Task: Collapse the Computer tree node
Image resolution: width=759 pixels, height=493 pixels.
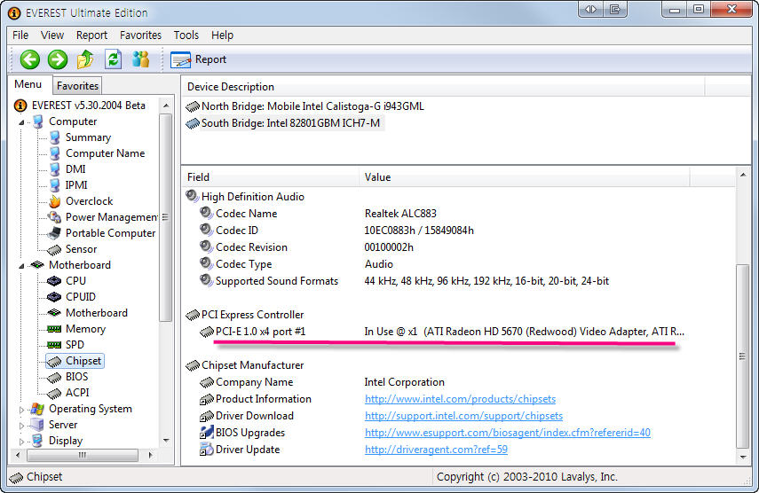Action: click(x=21, y=122)
